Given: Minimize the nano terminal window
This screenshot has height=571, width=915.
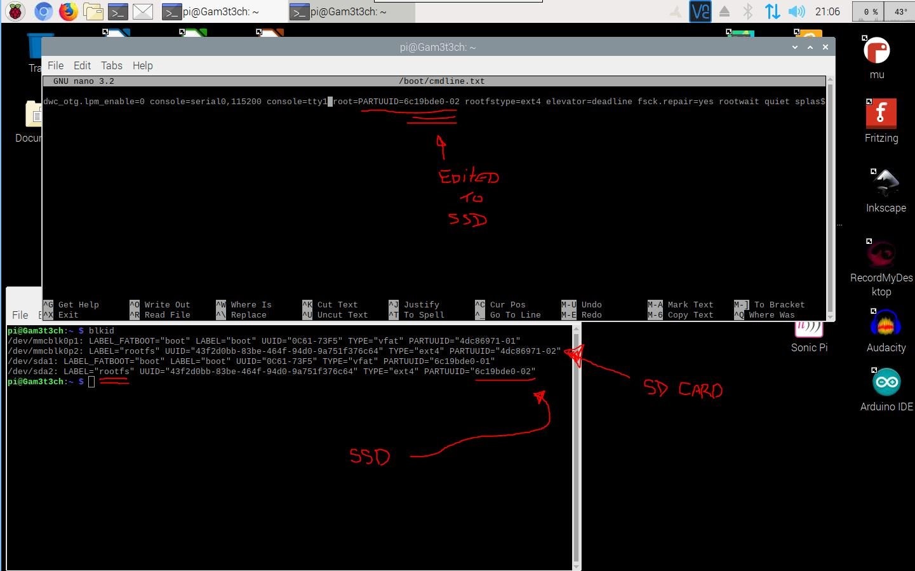Looking at the screenshot, I should (x=795, y=47).
